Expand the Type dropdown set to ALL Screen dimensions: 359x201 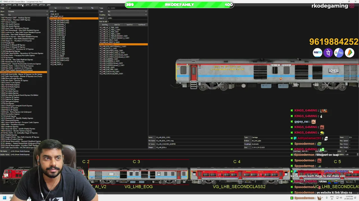point(127,11)
